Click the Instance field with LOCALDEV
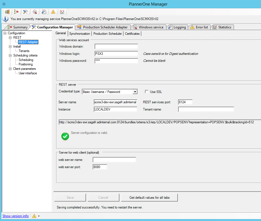261x221 pixels. point(115,109)
